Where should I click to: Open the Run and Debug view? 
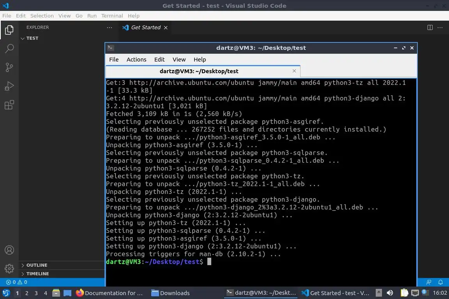[x=9, y=86]
